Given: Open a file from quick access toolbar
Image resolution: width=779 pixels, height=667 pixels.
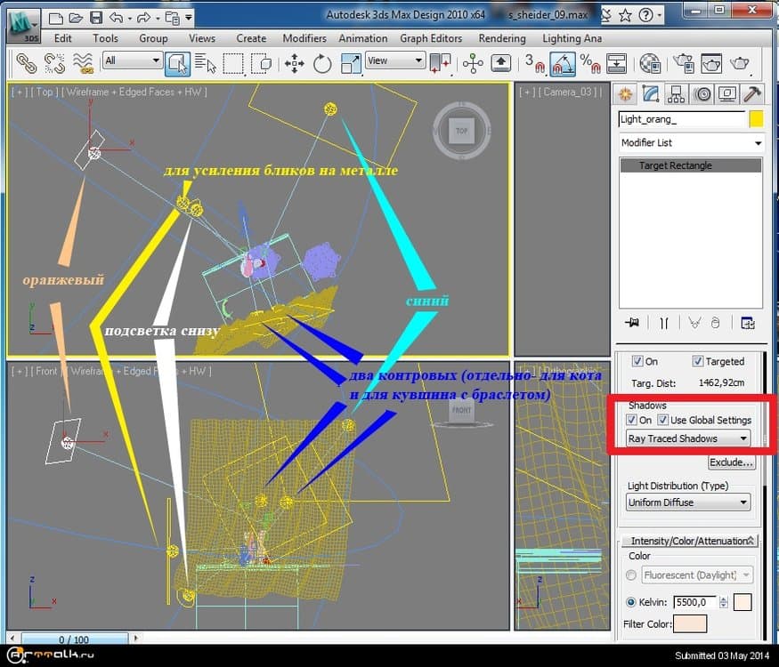Looking at the screenshot, I should pyautogui.click(x=76, y=19).
